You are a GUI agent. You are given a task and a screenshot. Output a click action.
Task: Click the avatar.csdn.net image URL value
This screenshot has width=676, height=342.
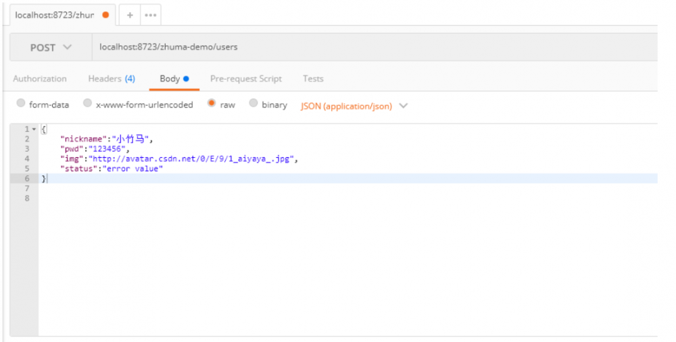(x=191, y=159)
